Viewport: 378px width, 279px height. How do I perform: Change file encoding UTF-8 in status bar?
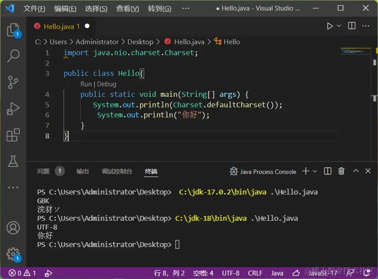click(231, 273)
